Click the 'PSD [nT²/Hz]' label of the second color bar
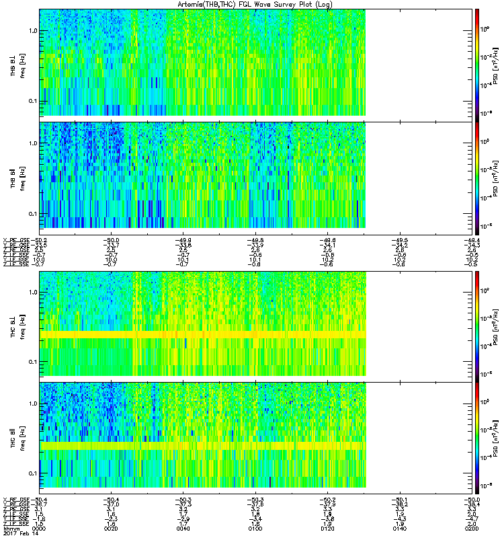 [496, 178]
